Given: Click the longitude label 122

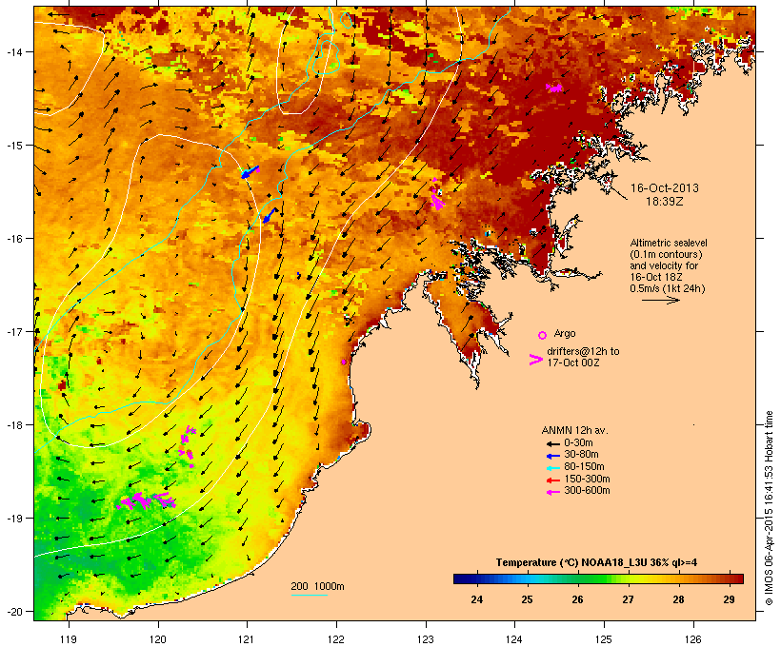Looking at the screenshot, I should [x=336, y=639].
